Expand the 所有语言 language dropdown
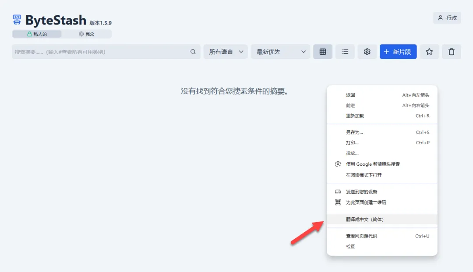This screenshot has width=473, height=272. click(226, 52)
